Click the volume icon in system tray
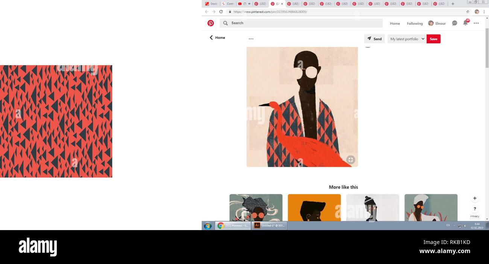This screenshot has width=489, height=264. 465,226
